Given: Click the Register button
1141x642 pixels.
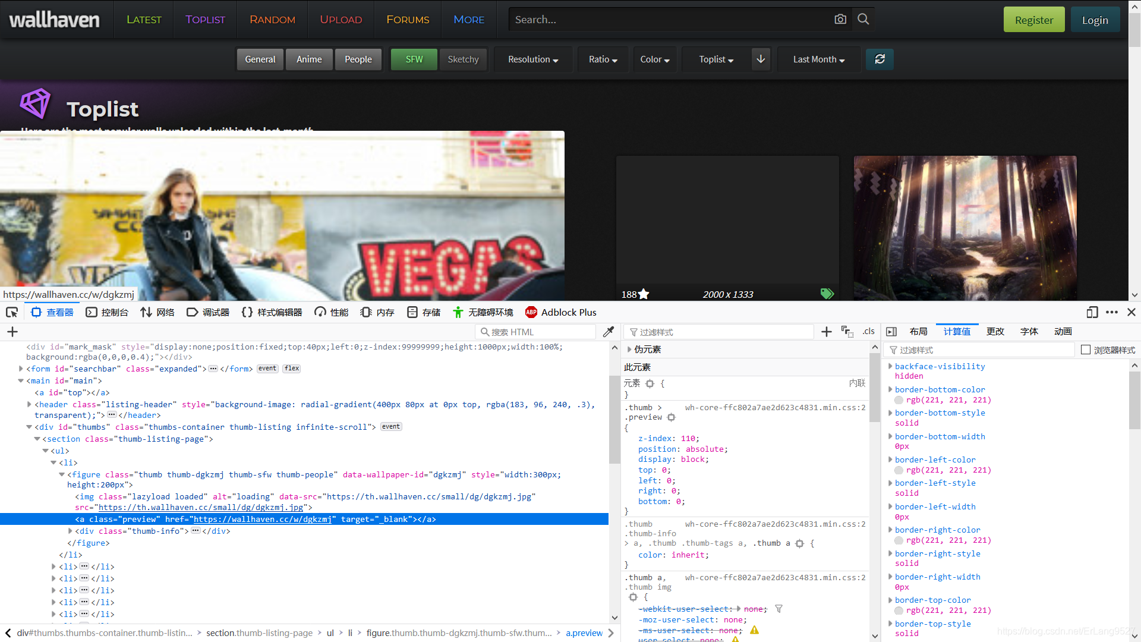Looking at the screenshot, I should point(1034,20).
